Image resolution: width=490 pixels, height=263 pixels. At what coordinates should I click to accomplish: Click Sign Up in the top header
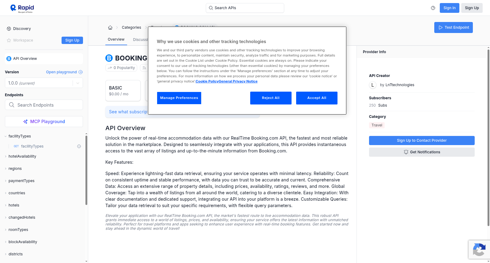click(x=472, y=8)
